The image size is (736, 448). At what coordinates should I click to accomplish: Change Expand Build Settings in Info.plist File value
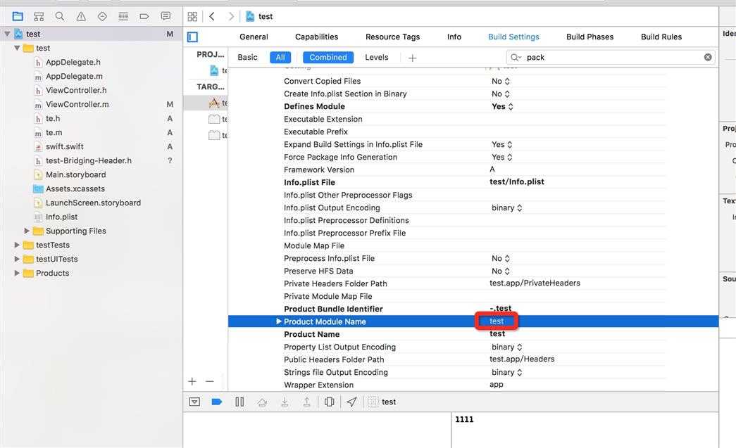(501, 144)
